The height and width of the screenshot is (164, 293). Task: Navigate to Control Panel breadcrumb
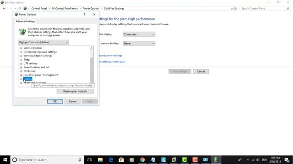pos(39,9)
